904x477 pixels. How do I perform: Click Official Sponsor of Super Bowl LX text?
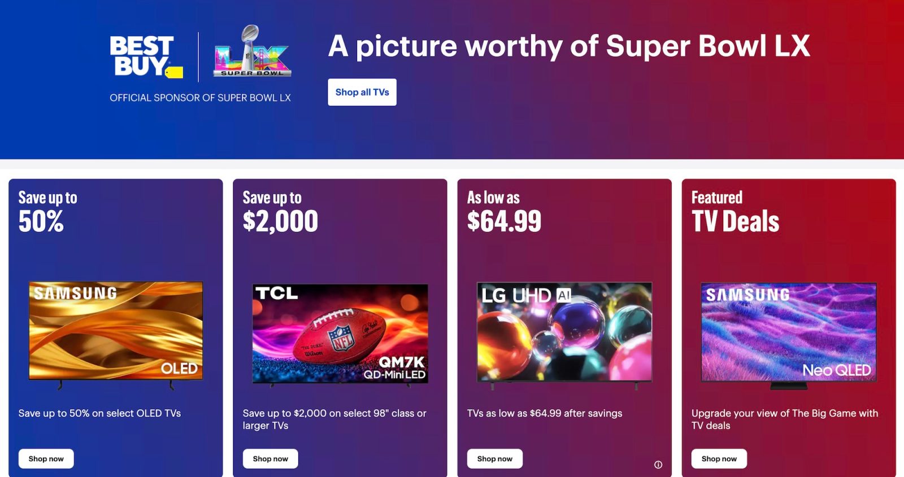coord(199,97)
